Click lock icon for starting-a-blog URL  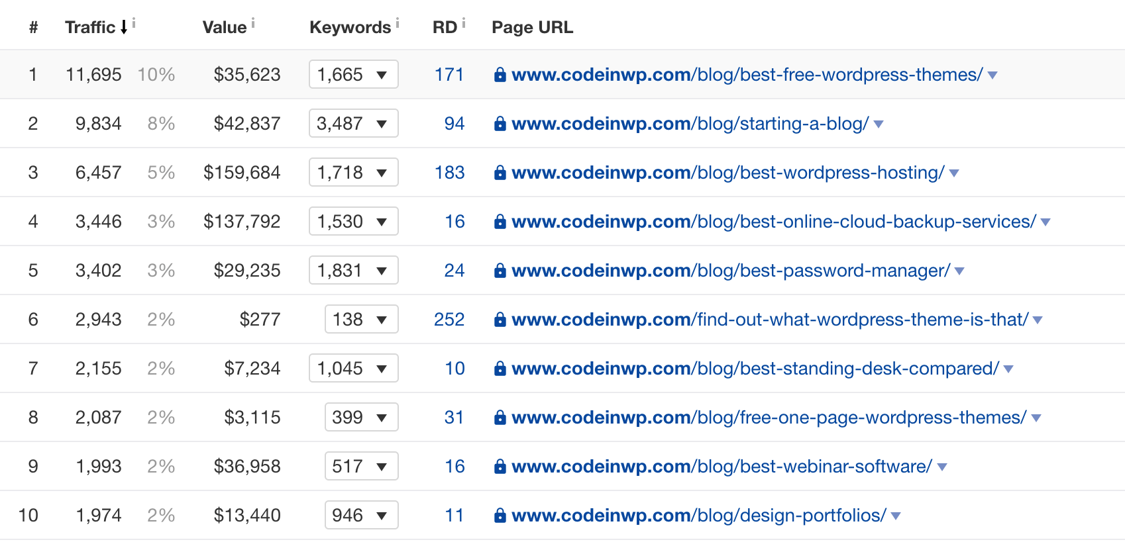click(500, 124)
